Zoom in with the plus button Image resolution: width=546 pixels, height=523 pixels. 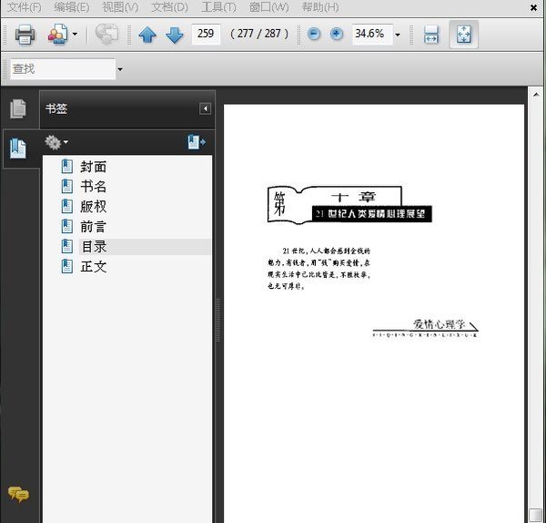336,34
